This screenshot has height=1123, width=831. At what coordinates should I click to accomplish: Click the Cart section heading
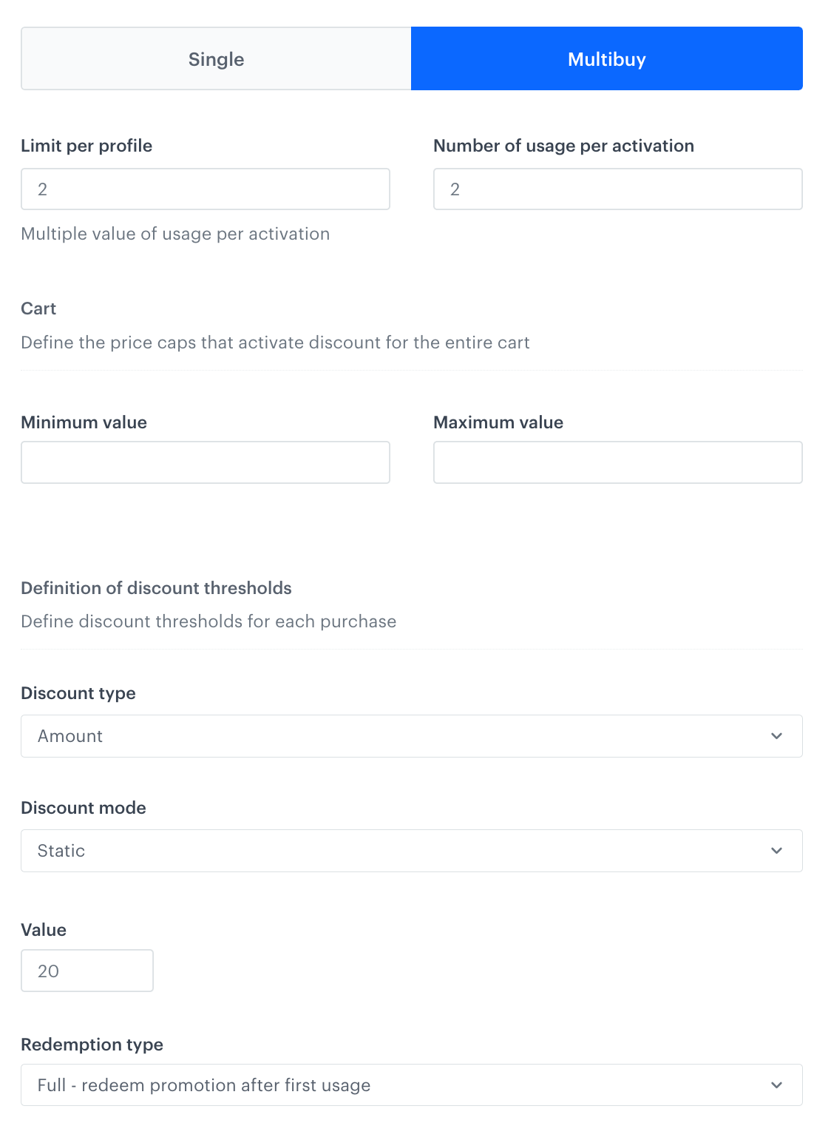[38, 308]
